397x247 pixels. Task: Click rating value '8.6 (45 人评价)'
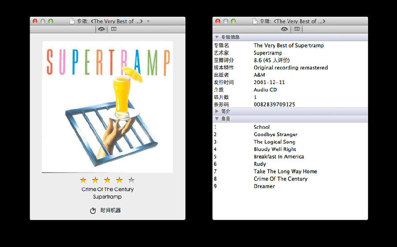[x=272, y=60]
